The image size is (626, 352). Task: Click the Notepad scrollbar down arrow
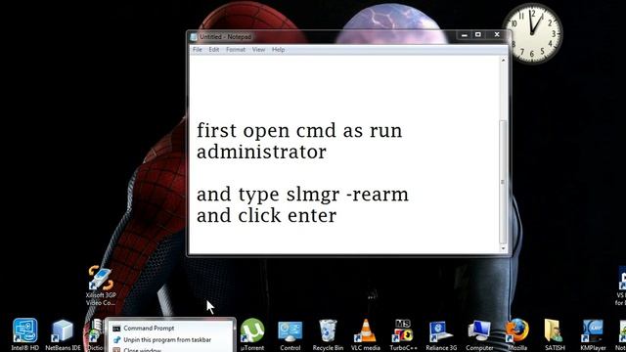[x=503, y=248]
